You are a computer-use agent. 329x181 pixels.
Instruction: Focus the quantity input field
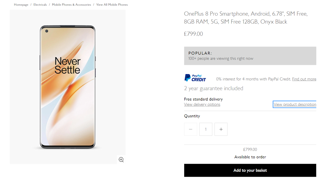pyautogui.click(x=206, y=129)
